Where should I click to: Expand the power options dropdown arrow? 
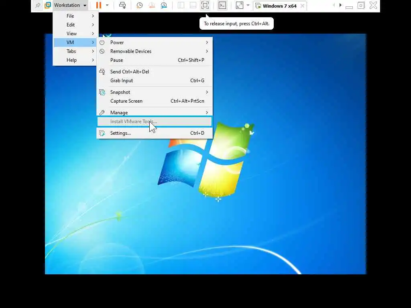pyautogui.click(x=107, y=5)
